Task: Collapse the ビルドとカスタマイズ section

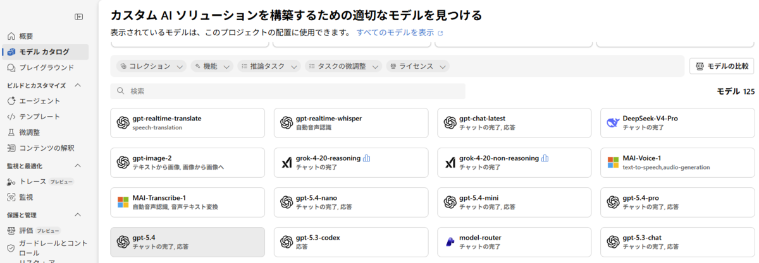Action: [78, 85]
